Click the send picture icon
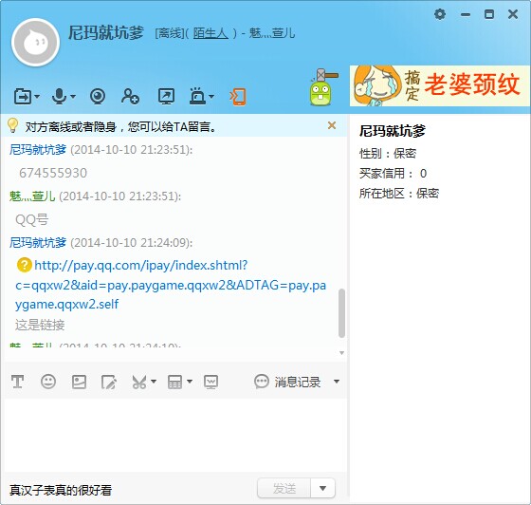This screenshot has width=531, height=505. (x=79, y=382)
